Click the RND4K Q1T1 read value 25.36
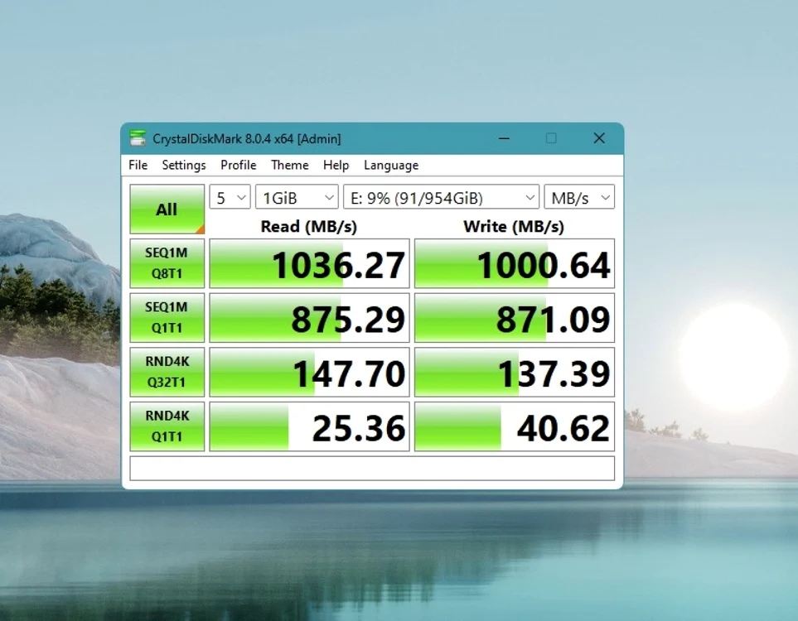 coord(309,426)
